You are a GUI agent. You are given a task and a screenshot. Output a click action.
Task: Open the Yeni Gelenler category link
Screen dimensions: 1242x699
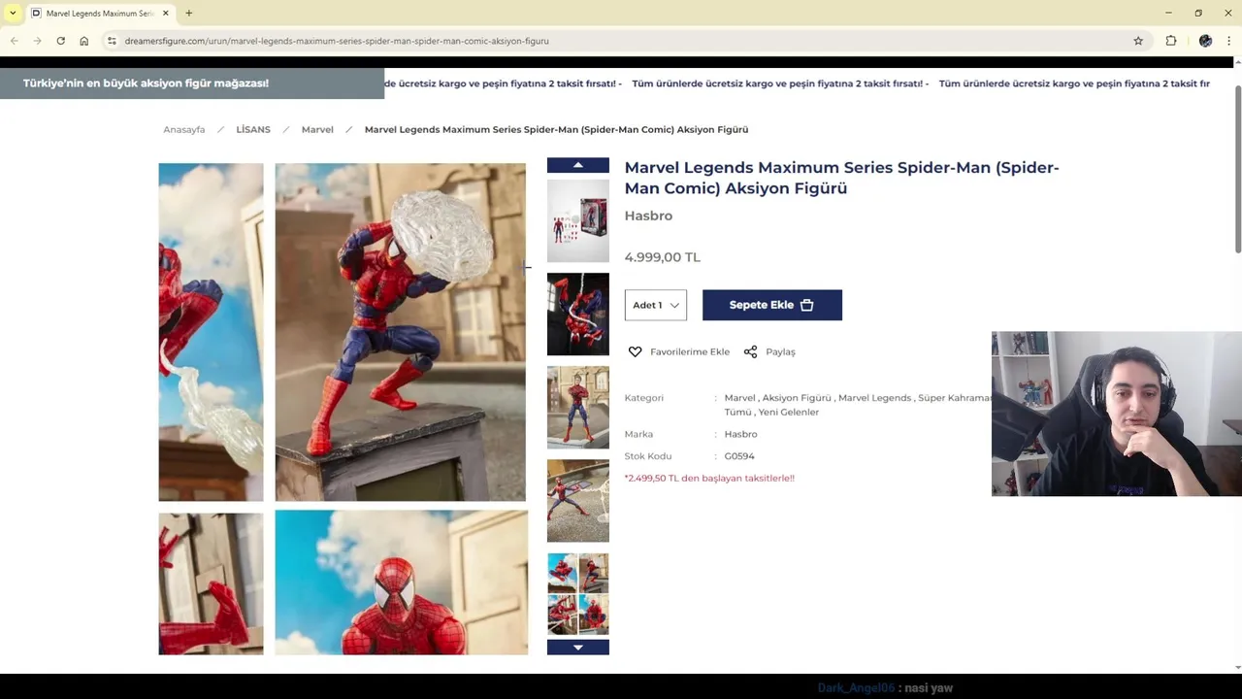click(789, 412)
